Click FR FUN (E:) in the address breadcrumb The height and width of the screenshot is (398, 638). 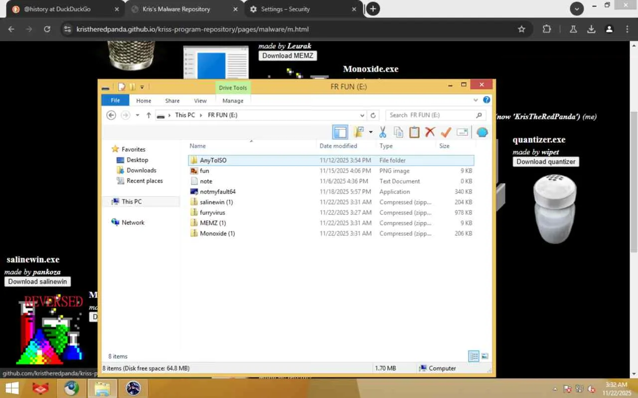click(222, 115)
